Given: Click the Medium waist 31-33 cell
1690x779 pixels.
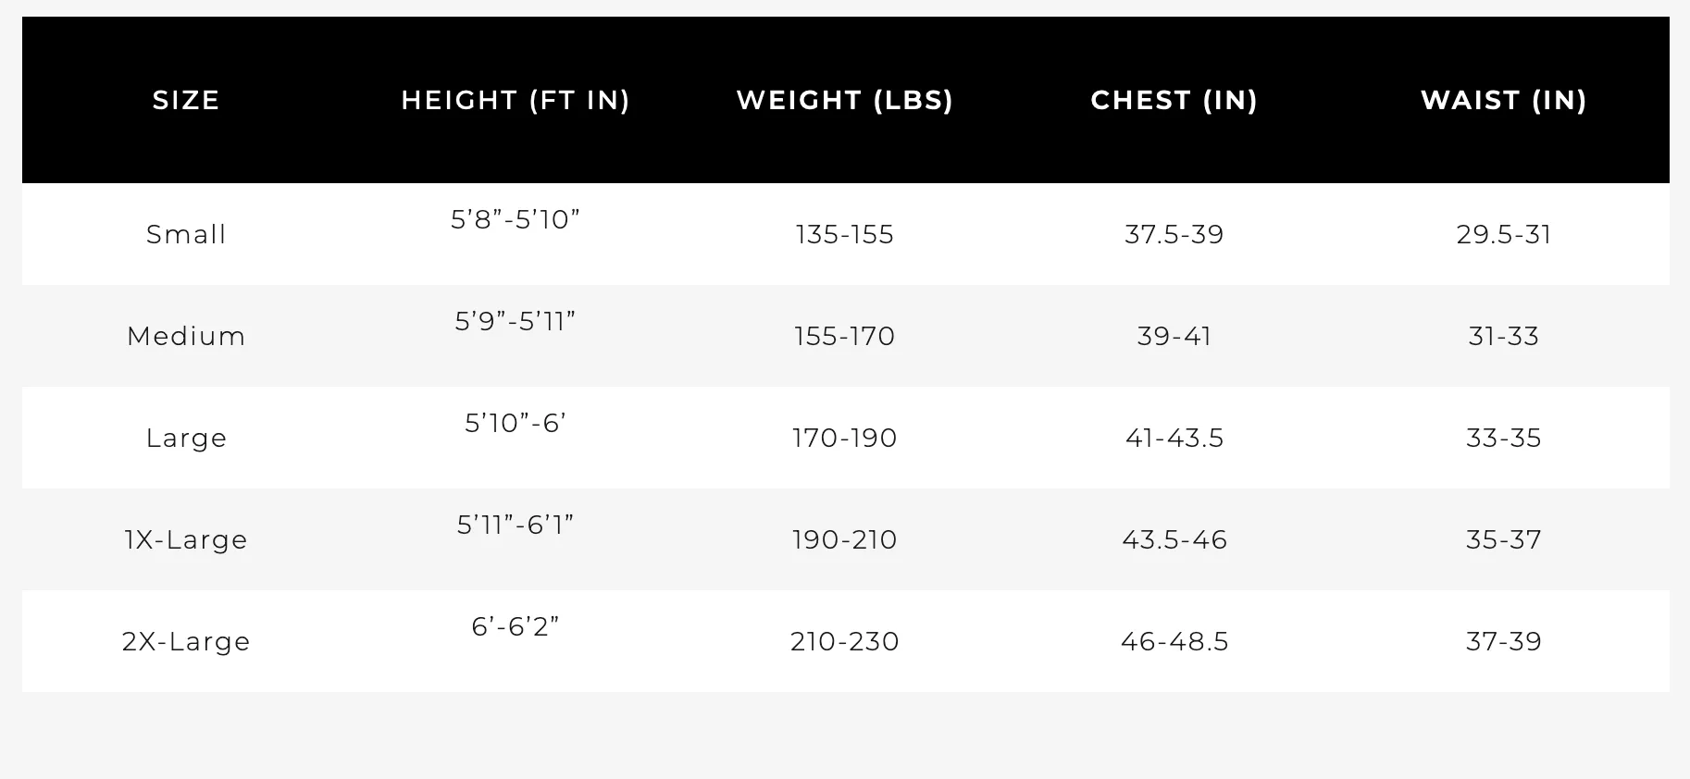Looking at the screenshot, I should [1504, 336].
